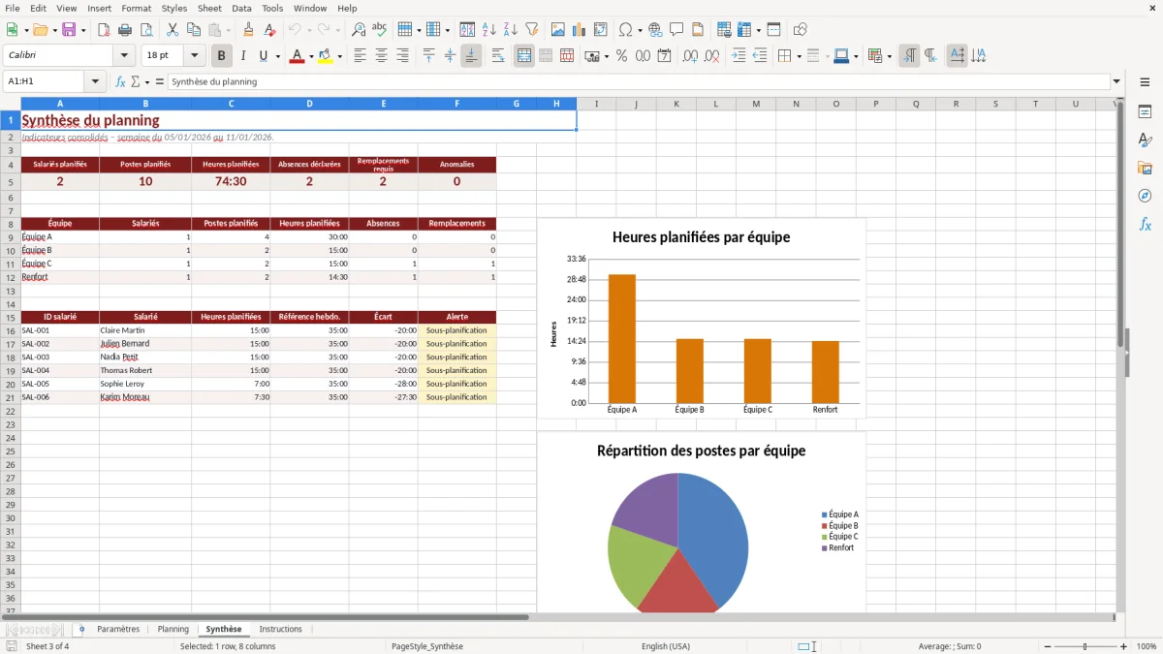Toggle Wrap Text button
This screenshot has height=654, width=1163.
(498, 56)
